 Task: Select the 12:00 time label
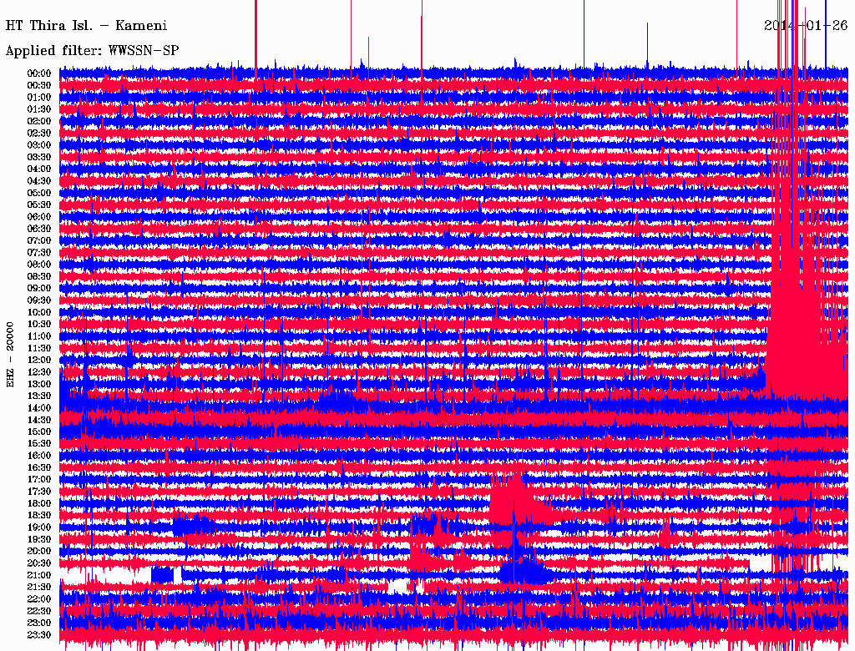tap(39, 360)
